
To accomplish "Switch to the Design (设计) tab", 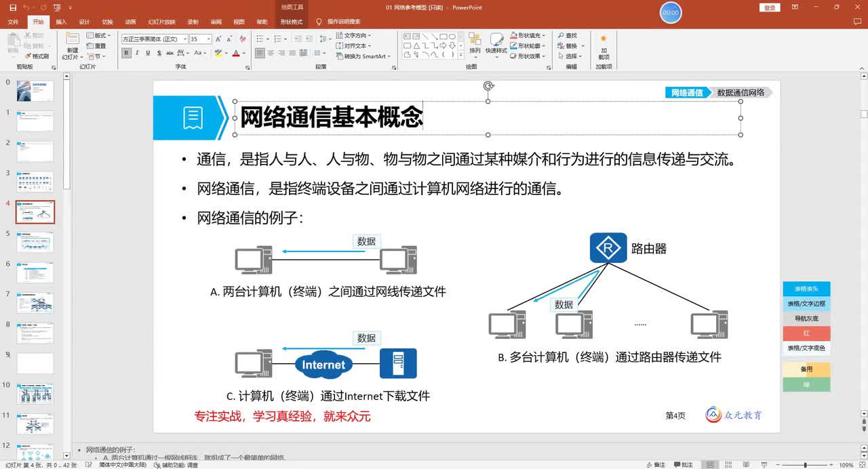I will point(84,22).
